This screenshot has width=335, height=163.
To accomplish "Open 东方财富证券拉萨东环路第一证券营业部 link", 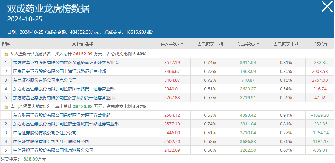I will pyautogui.click(x=64, y=97).
